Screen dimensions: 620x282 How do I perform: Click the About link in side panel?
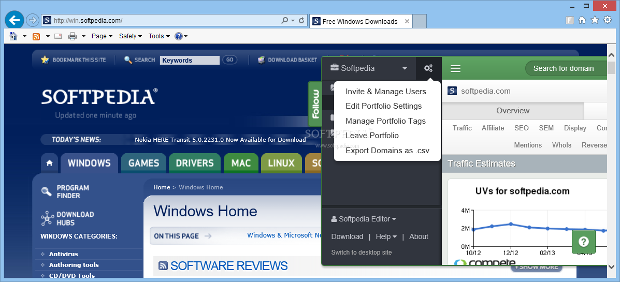pyautogui.click(x=419, y=236)
